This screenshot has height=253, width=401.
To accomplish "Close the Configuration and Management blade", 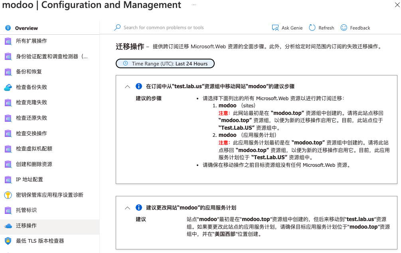I will coord(397,5).
